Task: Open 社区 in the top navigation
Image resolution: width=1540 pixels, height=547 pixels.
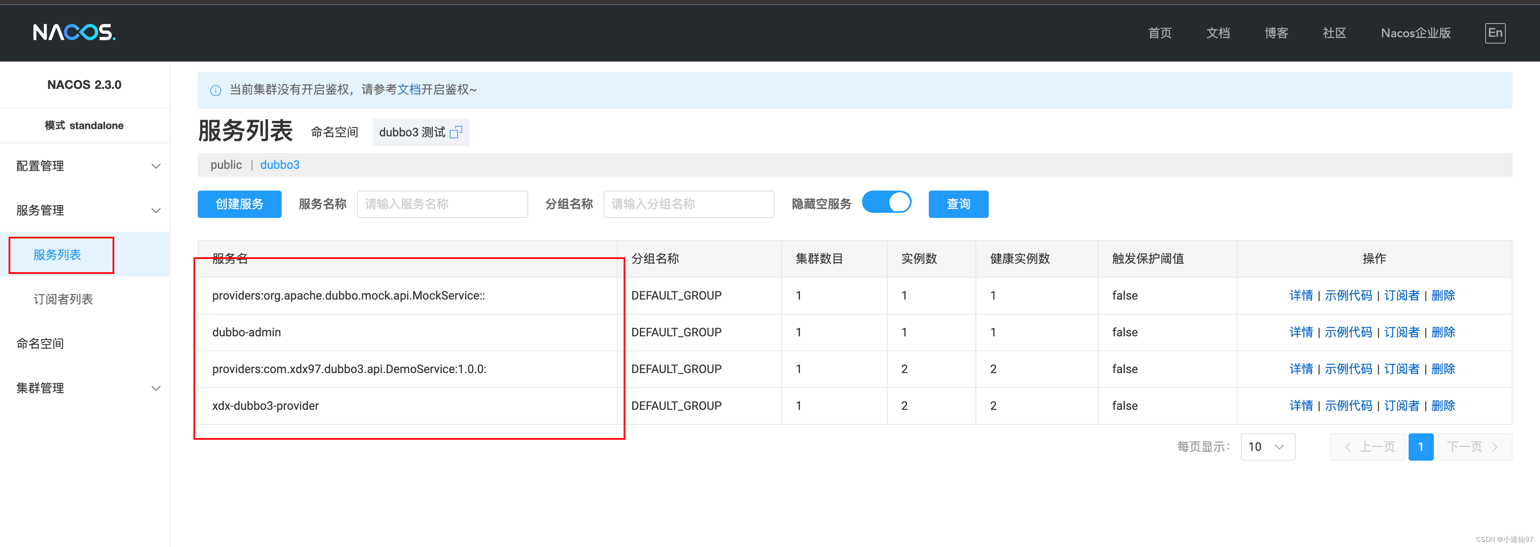Action: [x=1335, y=33]
